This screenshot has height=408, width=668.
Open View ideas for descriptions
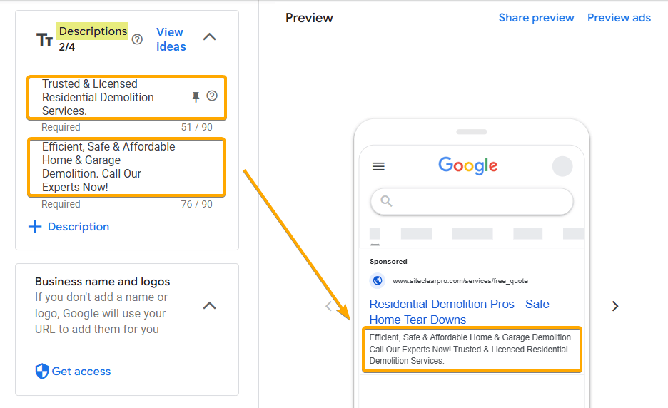[x=171, y=39]
